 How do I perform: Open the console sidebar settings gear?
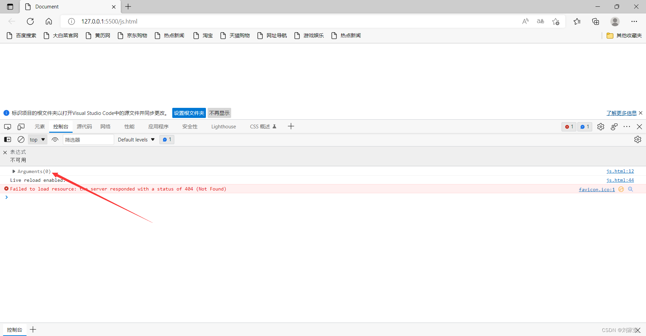click(638, 139)
